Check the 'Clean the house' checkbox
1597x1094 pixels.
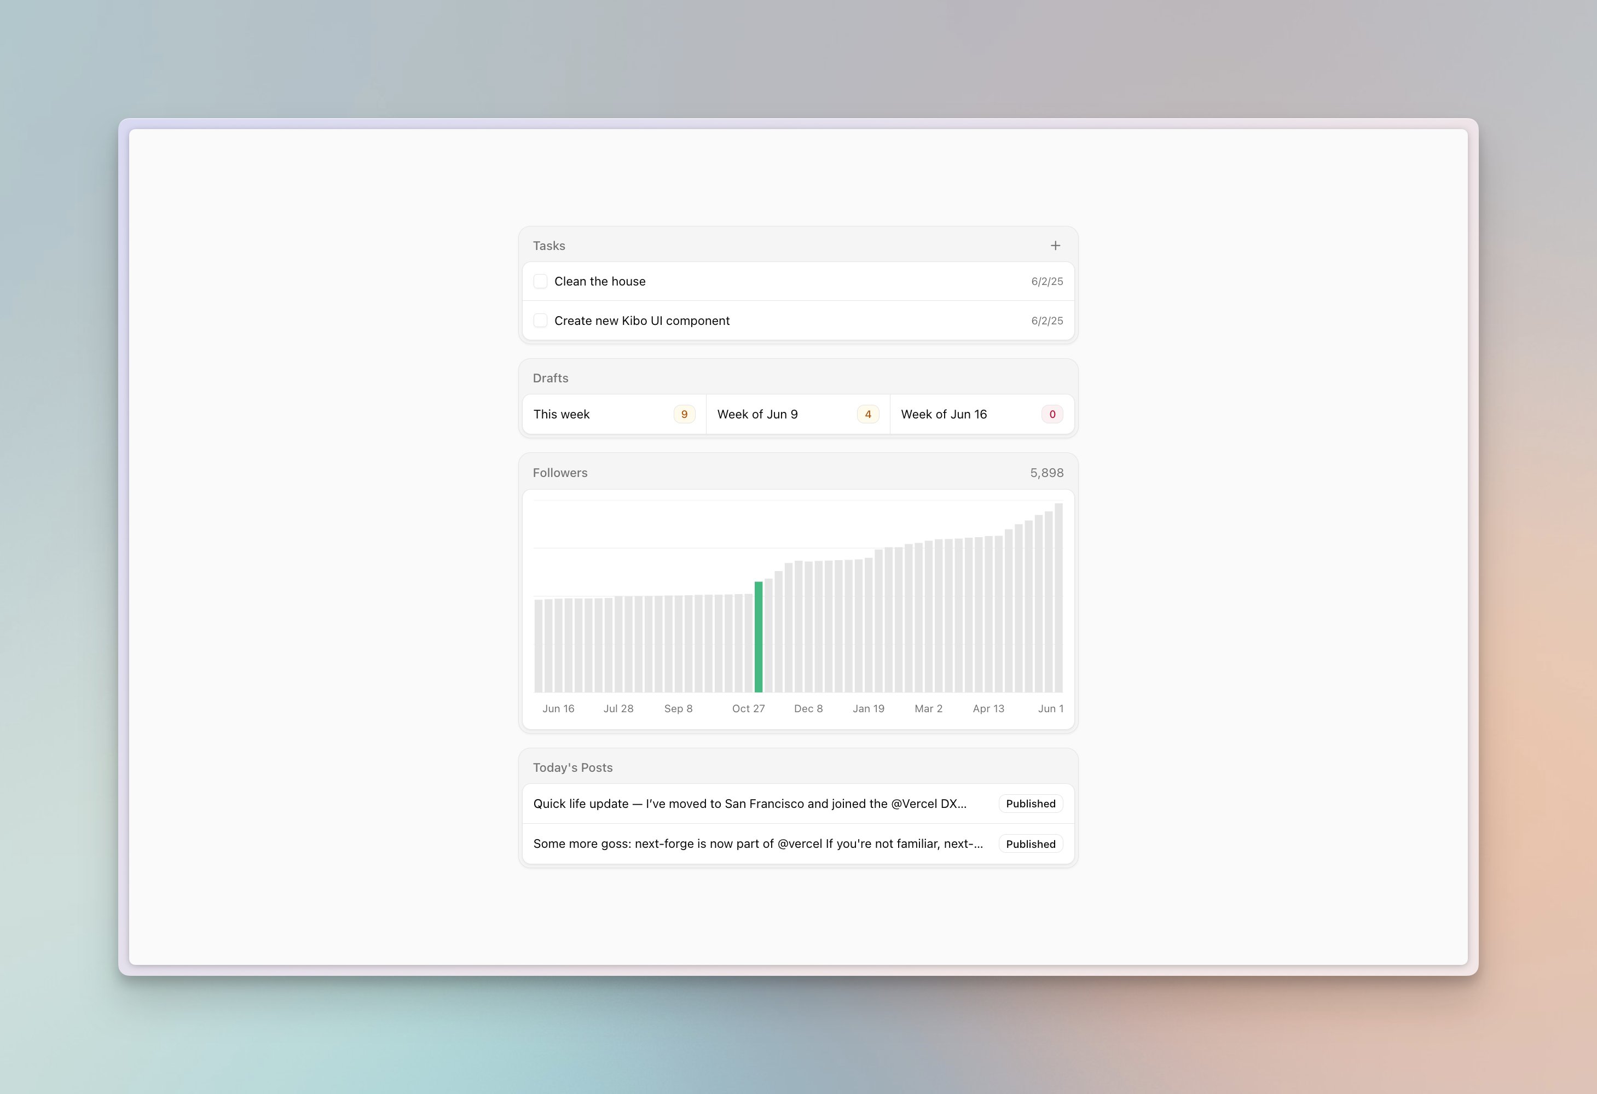coord(540,282)
